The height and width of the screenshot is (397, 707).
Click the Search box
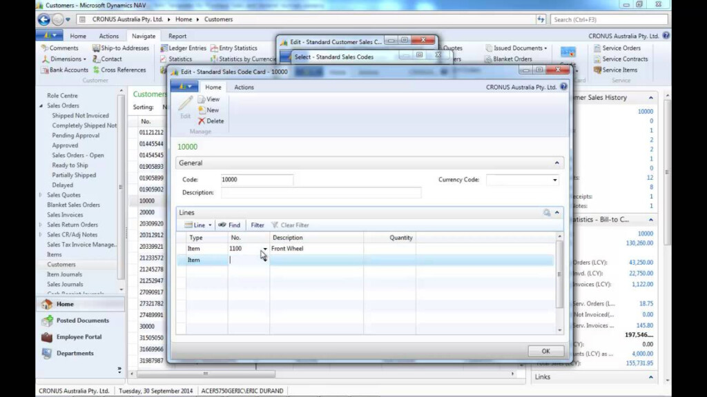click(609, 19)
